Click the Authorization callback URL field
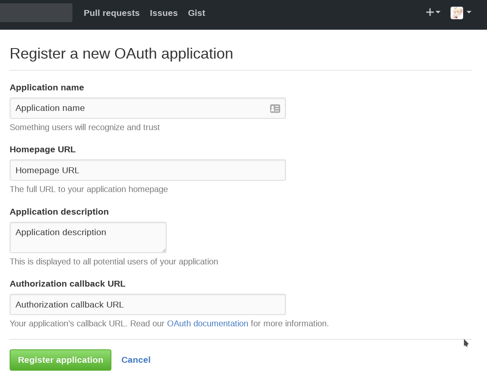The width and height of the screenshot is (487, 382). click(147, 304)
